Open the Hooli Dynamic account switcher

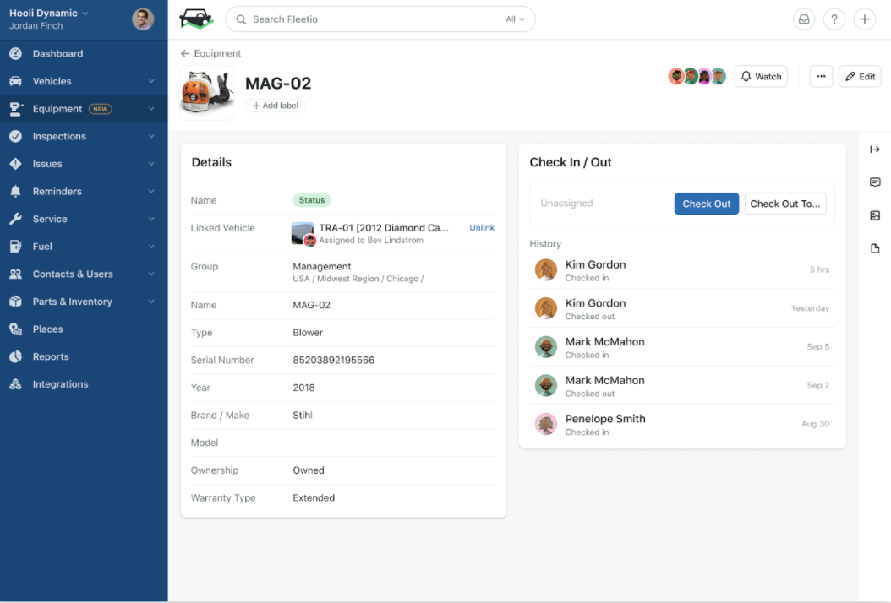[42, 13]
